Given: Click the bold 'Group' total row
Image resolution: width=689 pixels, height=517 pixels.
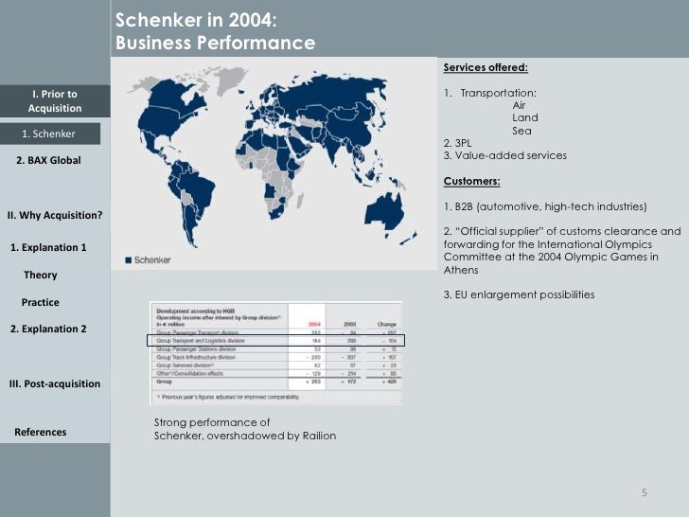Looking at the screenshot, I should tap(275, 382).
